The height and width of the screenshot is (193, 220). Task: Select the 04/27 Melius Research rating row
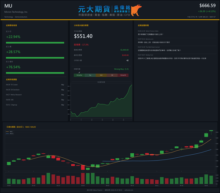(x=35, y=95)
